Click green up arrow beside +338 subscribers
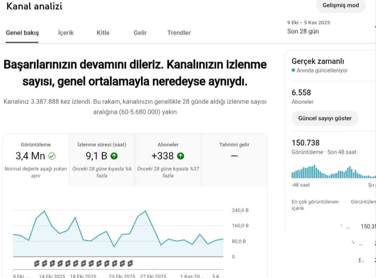 (181, 156)
